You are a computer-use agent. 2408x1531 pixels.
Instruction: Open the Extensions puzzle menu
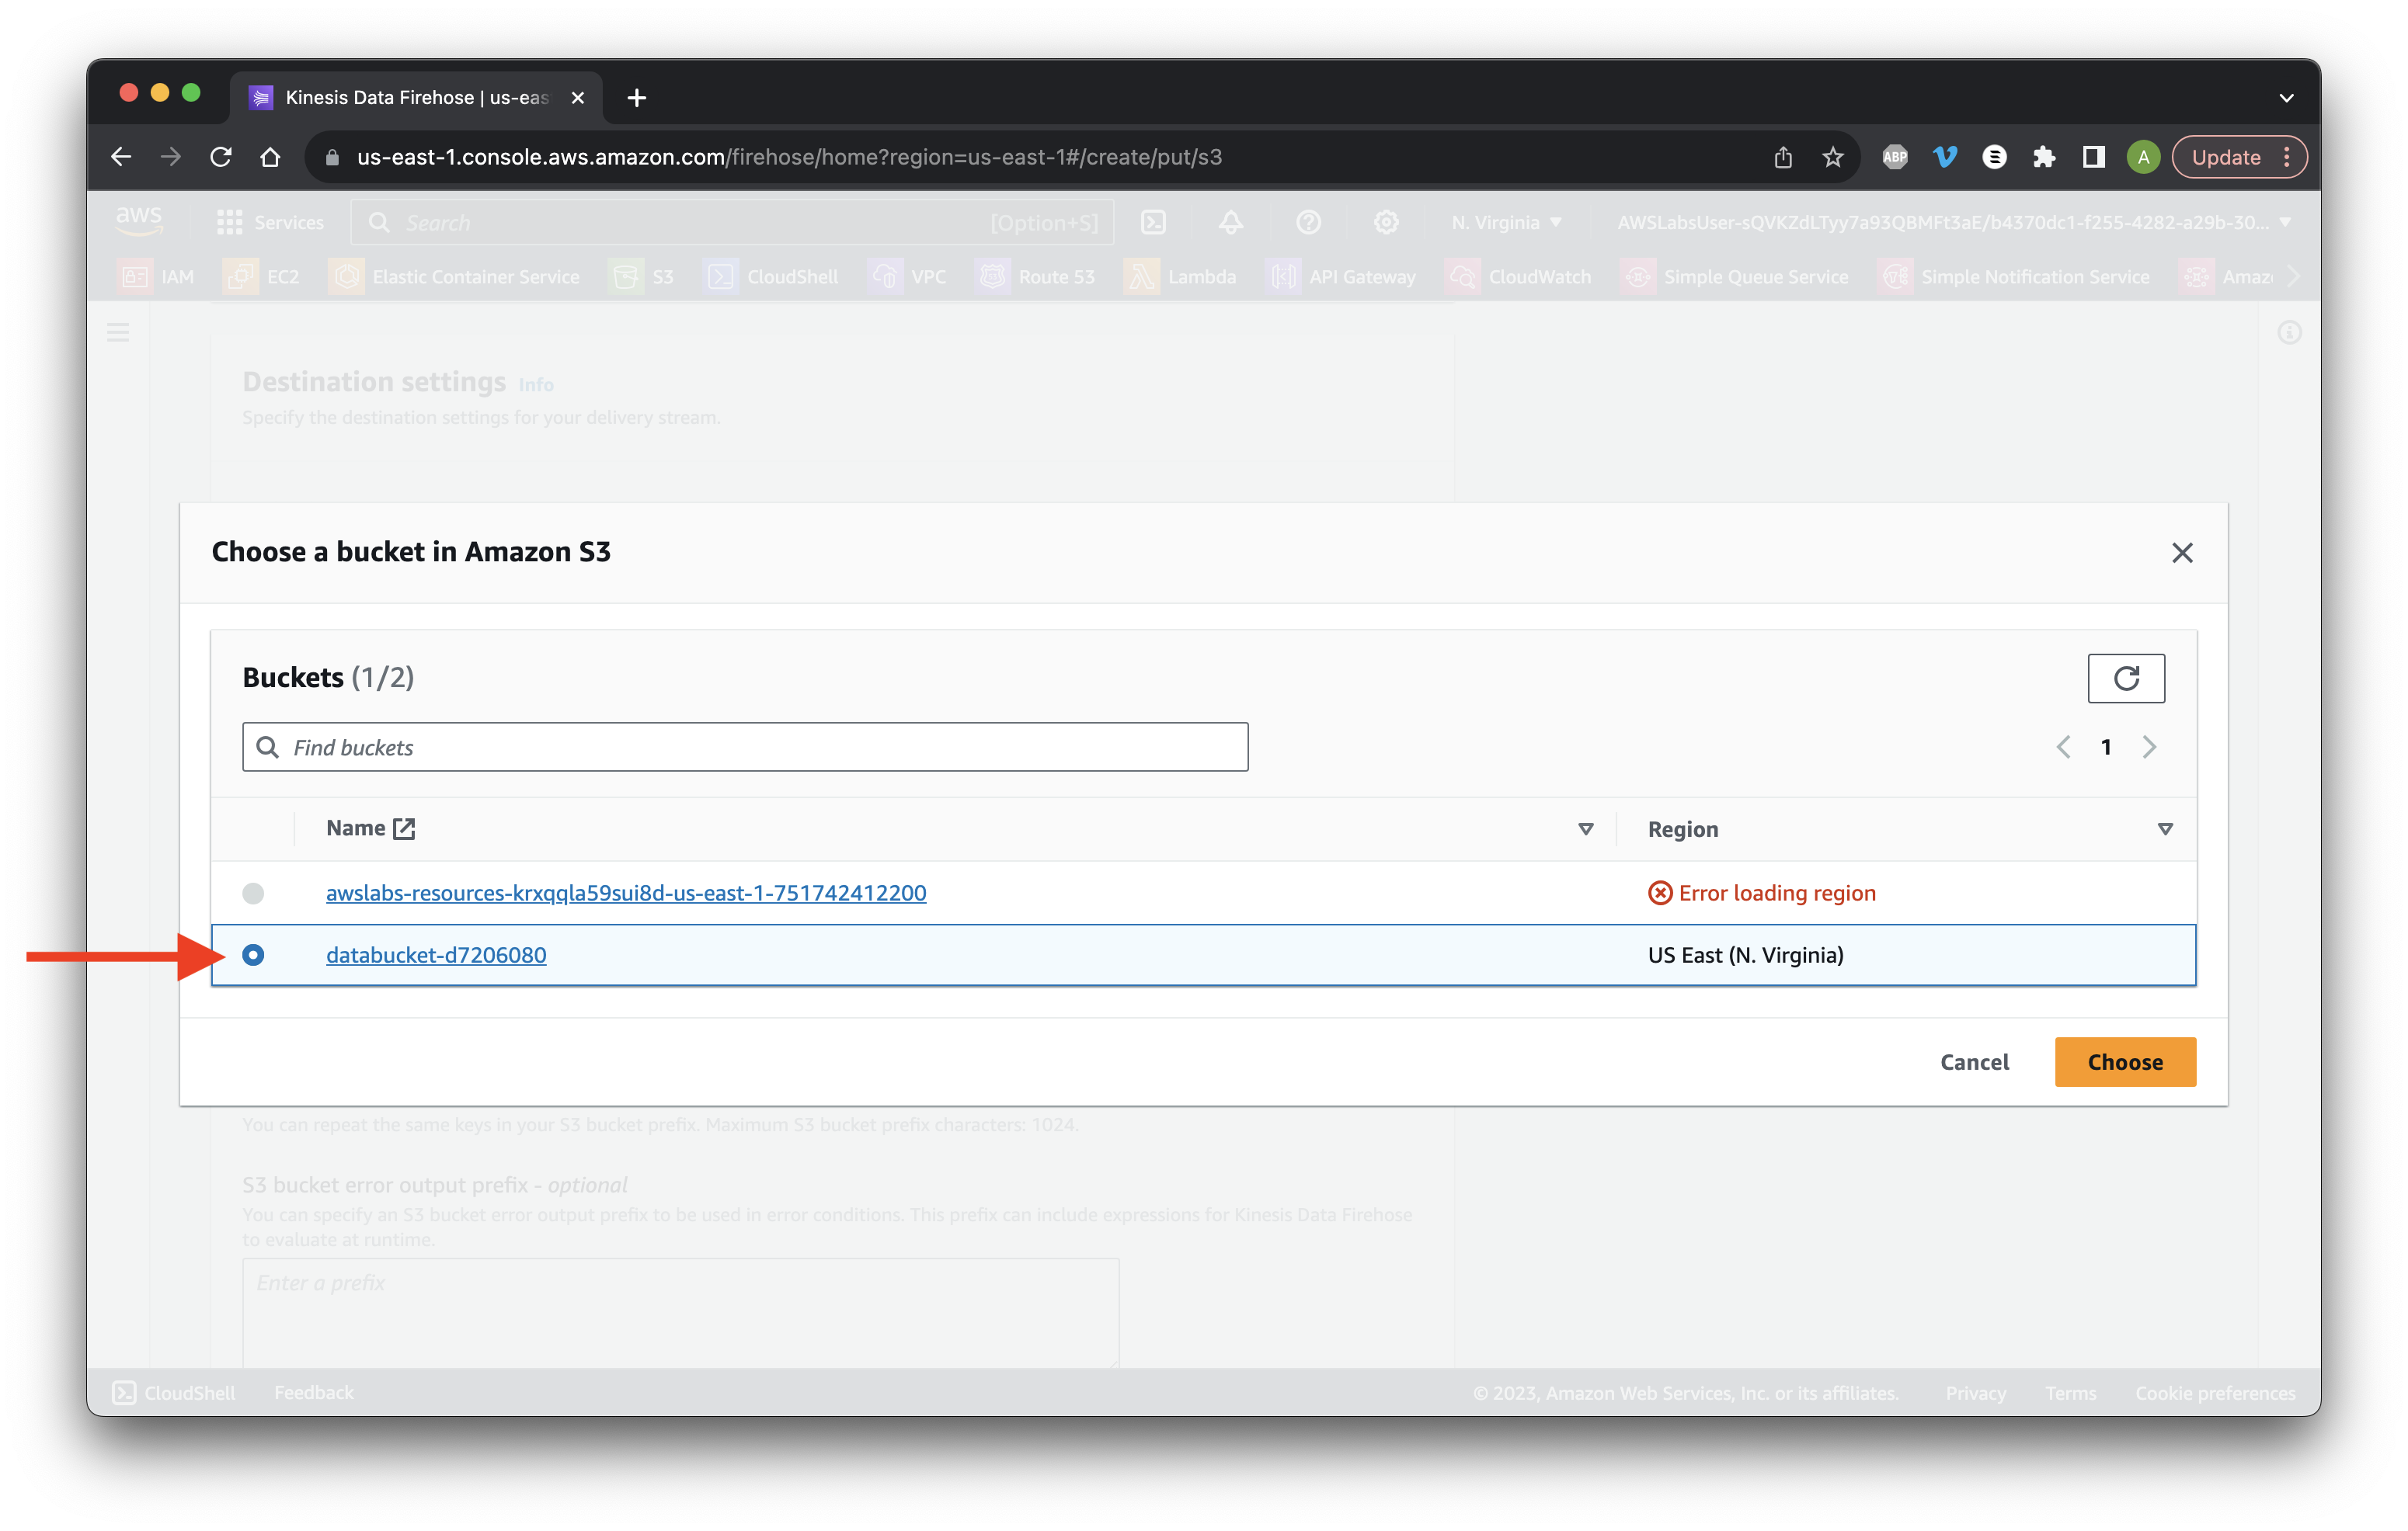(x=2044, y=157)
